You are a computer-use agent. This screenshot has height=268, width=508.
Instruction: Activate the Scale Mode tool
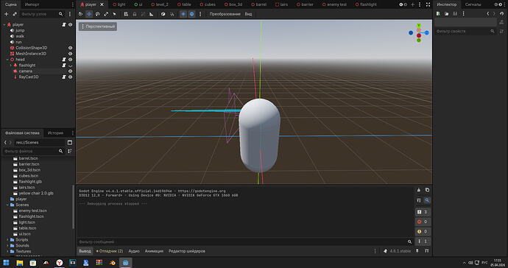106,14
